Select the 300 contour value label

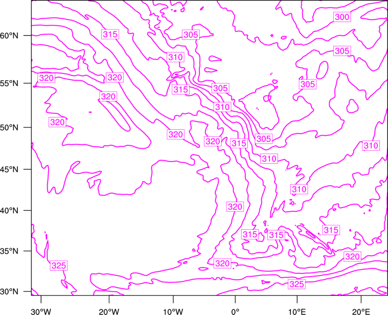coord(342,17)
